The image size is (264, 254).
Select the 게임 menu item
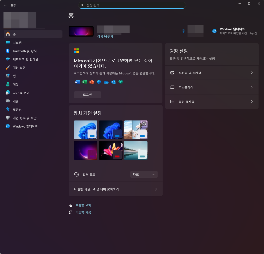pos(33,101)
